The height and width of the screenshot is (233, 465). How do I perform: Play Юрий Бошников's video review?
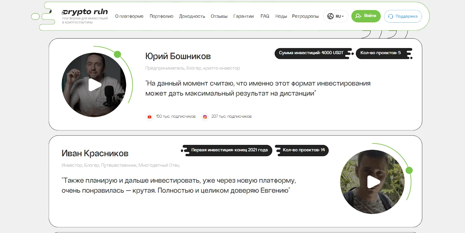(94, 85)
